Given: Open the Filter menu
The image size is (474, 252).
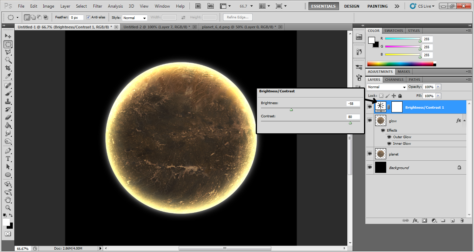Looking at the screenshot, I should [x=97, y=6].
